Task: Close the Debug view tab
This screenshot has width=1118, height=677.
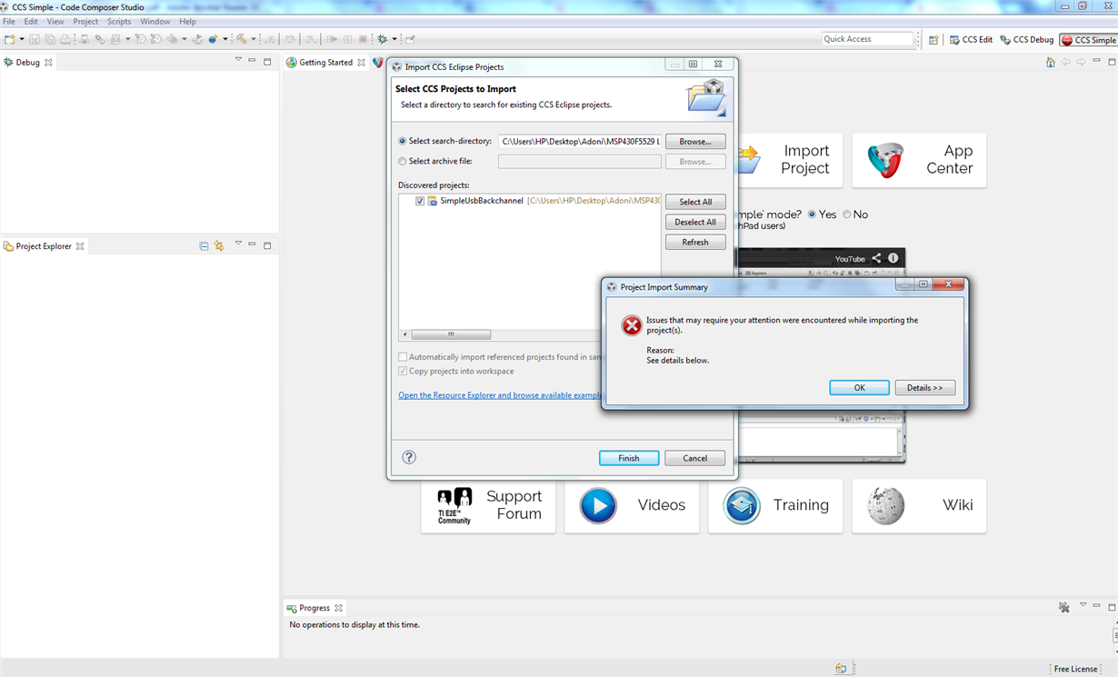Action: point(48,63)
